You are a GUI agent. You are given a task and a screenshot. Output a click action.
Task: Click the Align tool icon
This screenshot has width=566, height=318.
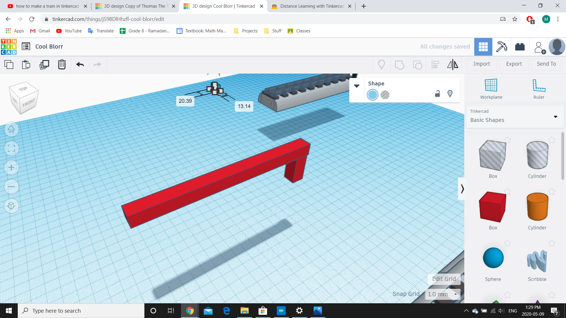click(x=435, y=64)
